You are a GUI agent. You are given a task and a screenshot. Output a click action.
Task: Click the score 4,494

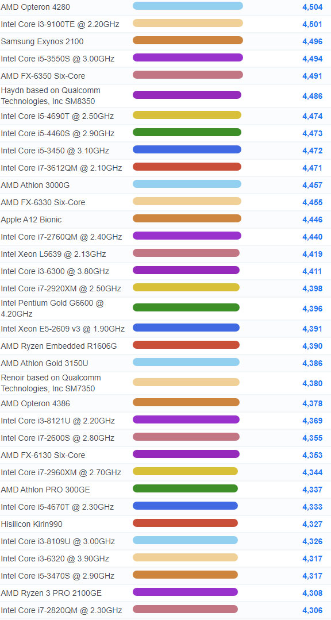coord(313,59)
